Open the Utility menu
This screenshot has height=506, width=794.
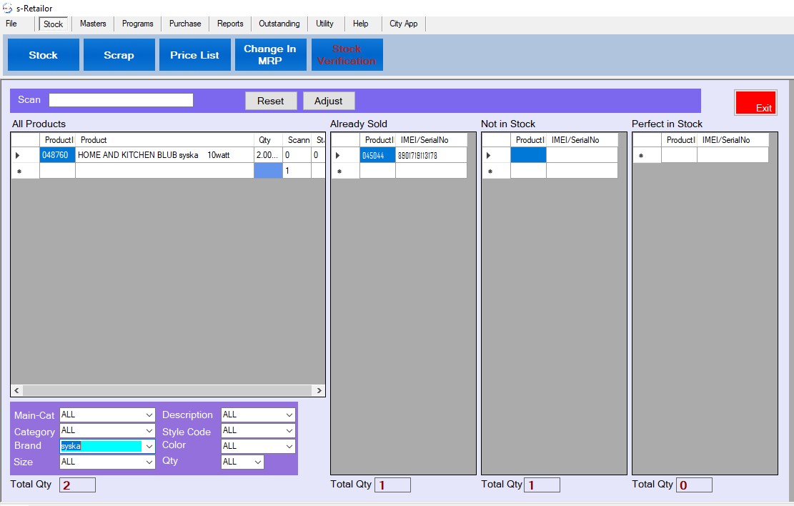click(x=324, y=24)
